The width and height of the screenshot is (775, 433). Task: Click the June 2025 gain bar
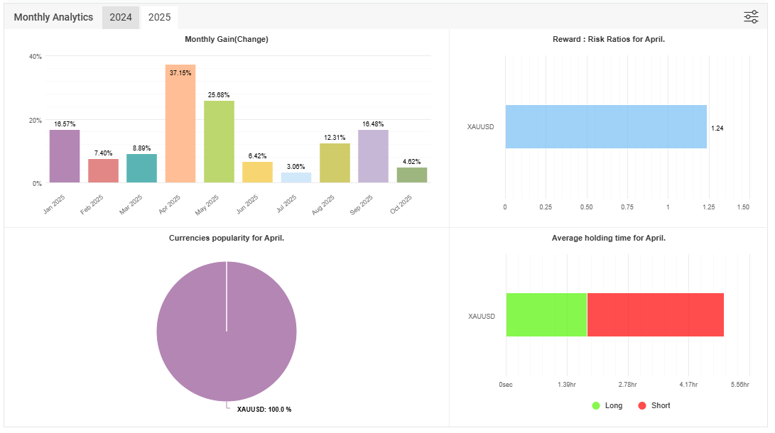point(257,172)
